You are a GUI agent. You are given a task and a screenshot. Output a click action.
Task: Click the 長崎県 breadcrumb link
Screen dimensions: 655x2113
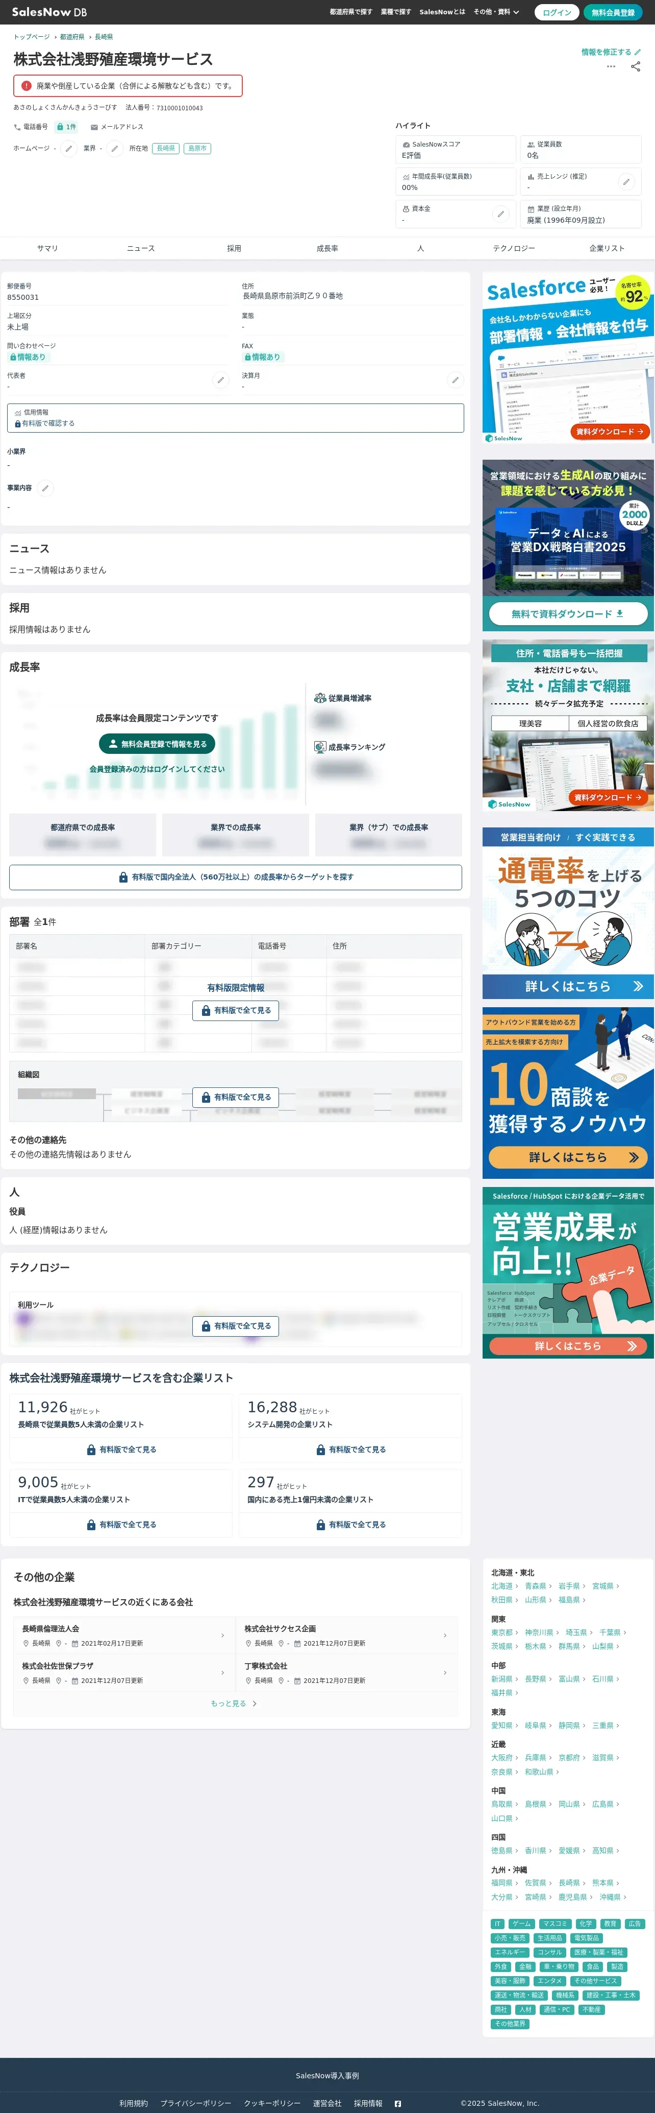click(x=104, y=37)
